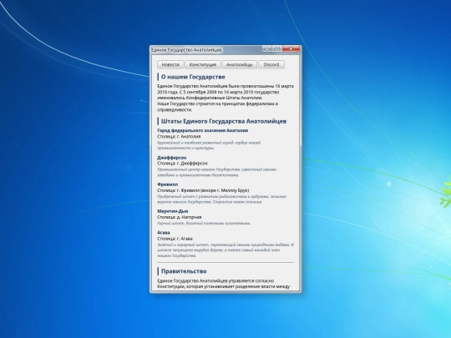Close the Единое Государство Анатолийцев window

291,49
